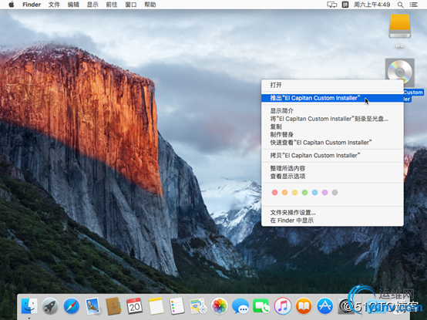The image size is (427, 320).
Task: Choose 刻录至光盘 option for El Capitan installer
Action: point(332,119)
